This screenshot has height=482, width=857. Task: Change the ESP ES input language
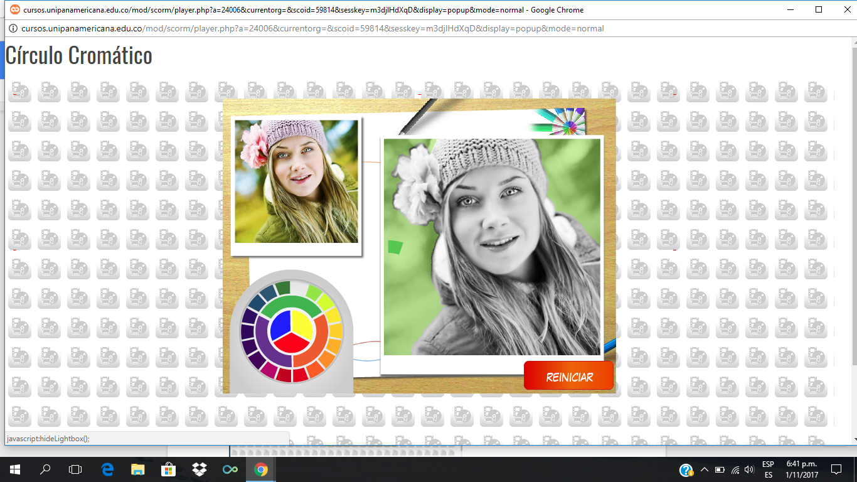point(768,469)
